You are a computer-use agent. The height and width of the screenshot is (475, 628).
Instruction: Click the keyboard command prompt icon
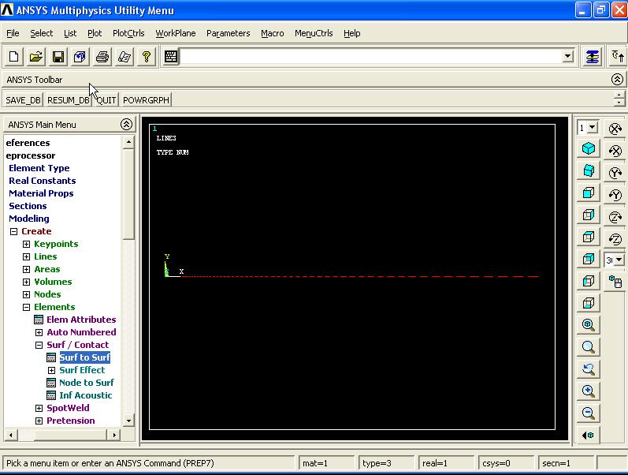click(171, 57)
